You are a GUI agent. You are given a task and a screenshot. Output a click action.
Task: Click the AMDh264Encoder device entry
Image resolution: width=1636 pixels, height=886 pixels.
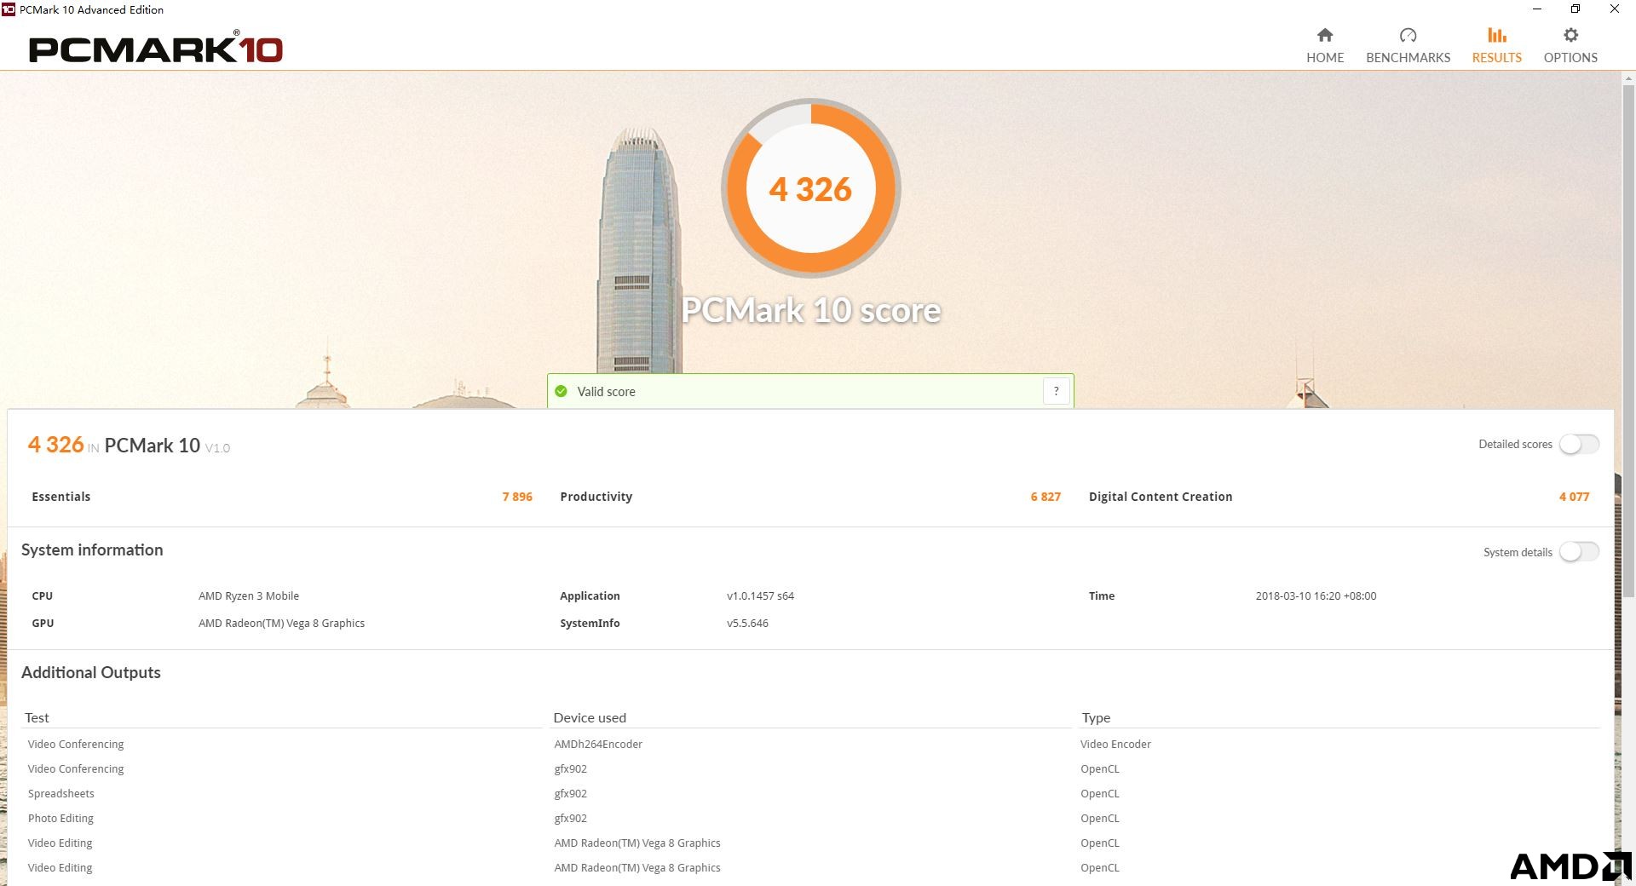(598, 744)
